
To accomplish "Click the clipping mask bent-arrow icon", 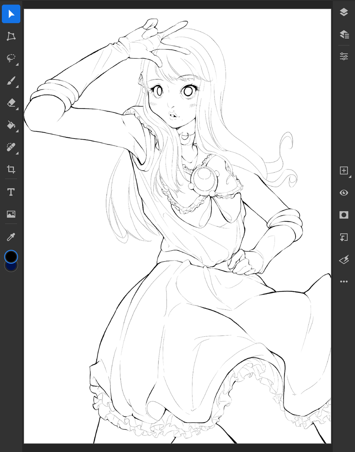I will tap(344, 237).
